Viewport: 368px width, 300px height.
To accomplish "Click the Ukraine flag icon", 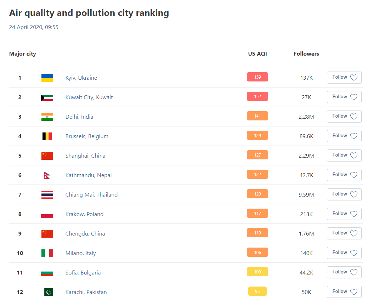I will pos(47,78).
